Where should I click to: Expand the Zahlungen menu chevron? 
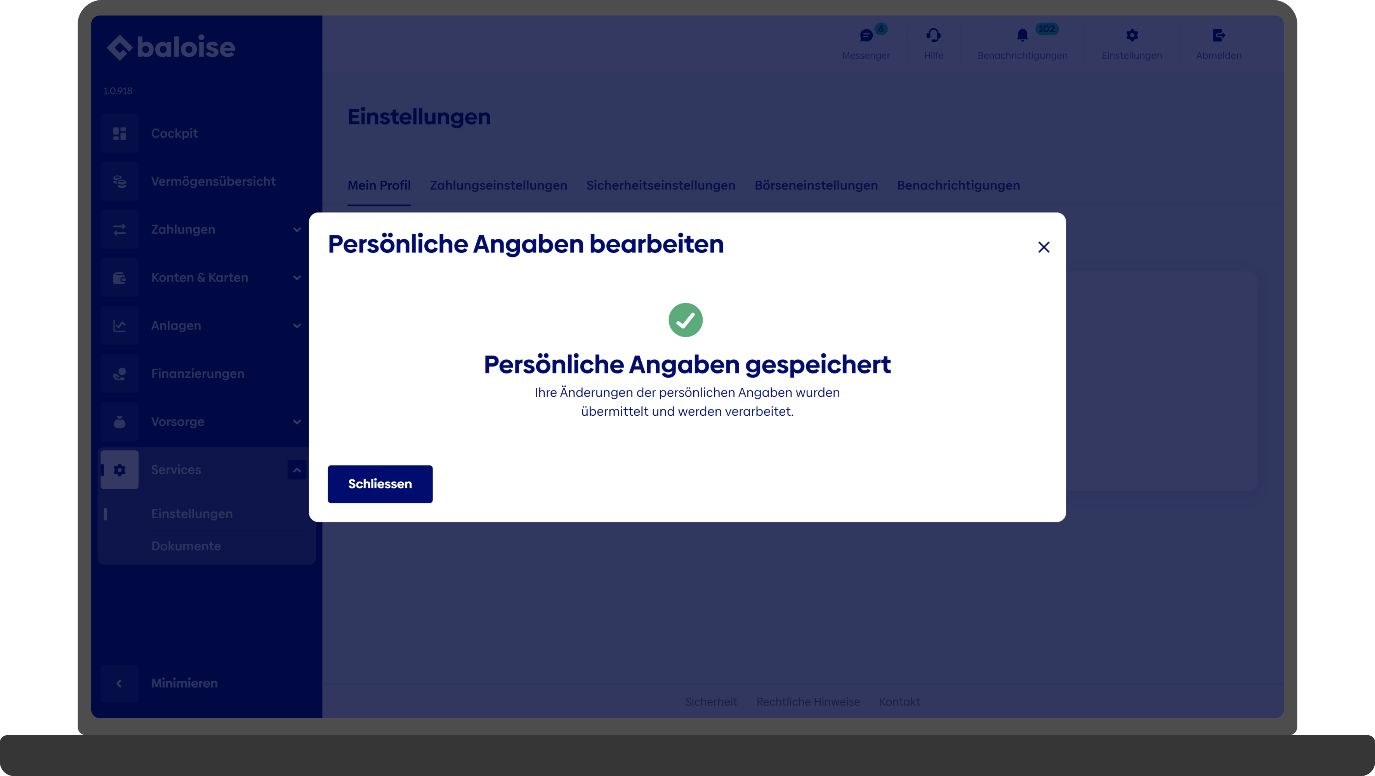[297, 229]
